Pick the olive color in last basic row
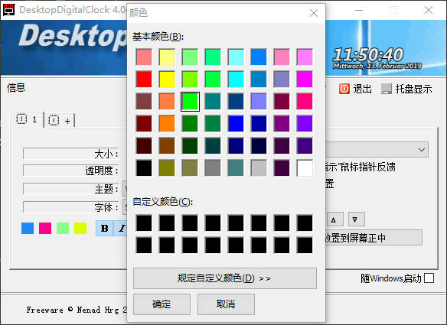 click(167, 168)
